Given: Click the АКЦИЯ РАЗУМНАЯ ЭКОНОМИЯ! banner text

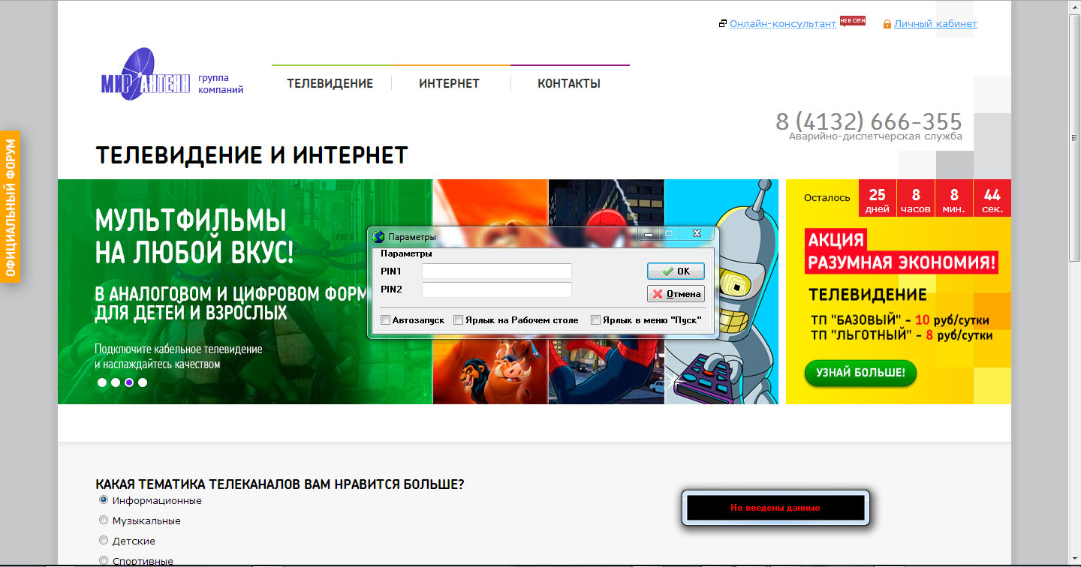Looking at the screenshot, I should coord(902,252).
